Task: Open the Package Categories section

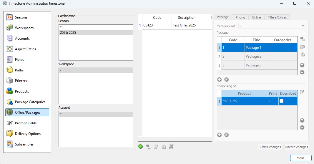Action: [27, 102]
